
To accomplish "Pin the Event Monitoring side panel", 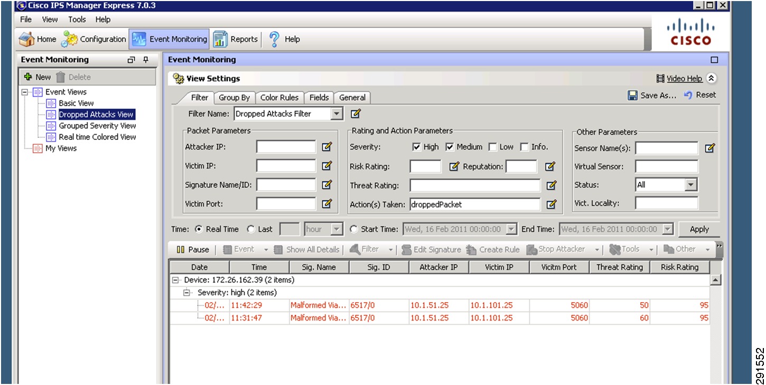I will click(x=146, y=60).
